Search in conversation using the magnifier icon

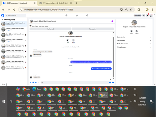click(137, 31)
